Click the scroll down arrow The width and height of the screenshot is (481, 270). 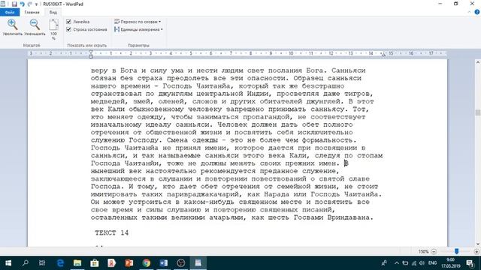(x=478, y=244)
